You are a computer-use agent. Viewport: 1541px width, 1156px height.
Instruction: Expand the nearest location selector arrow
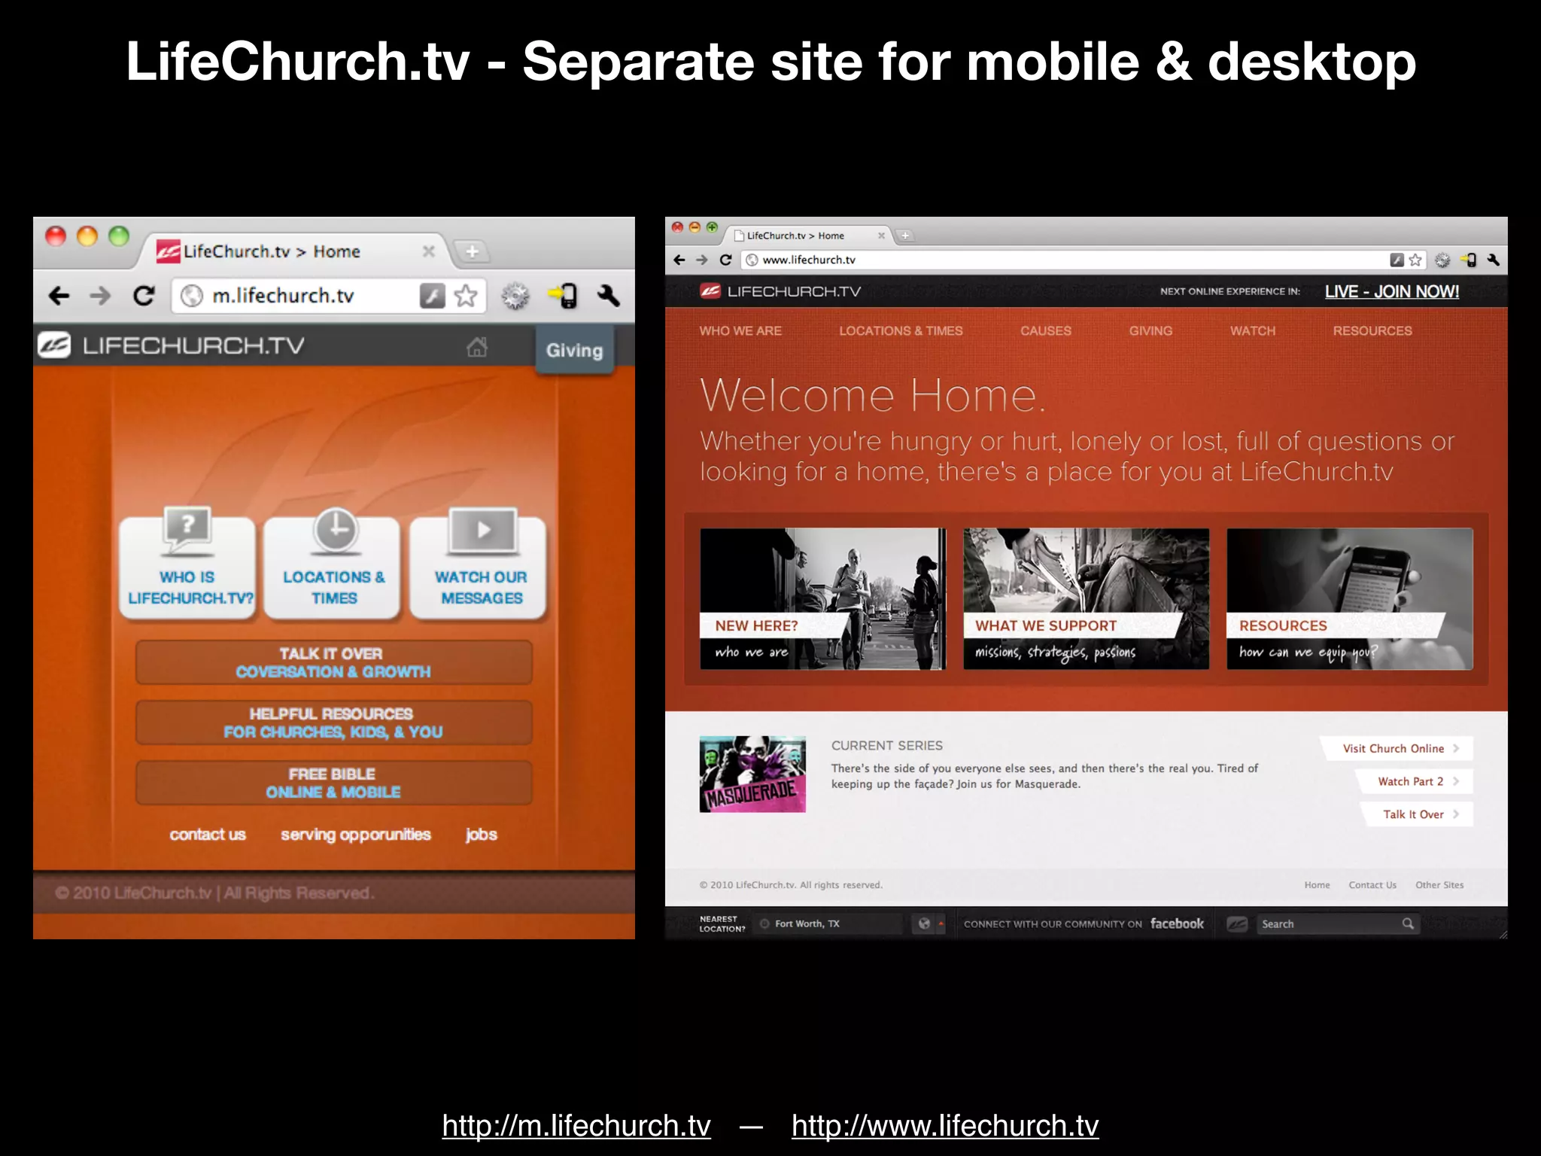point(941,923)
